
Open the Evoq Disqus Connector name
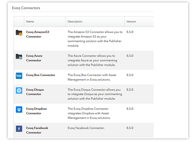click(35, 92)
